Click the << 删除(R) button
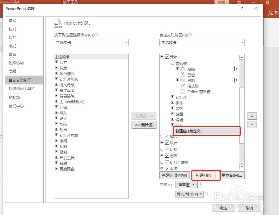279x215 pixels. coord(144,125)
